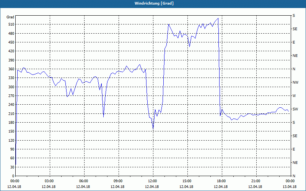Select the '18:00' time label
Viewport: 306px width, 191px height.
point(221,181)
